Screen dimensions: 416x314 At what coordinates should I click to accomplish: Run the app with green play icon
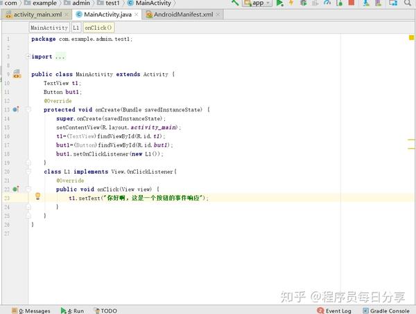(x=279, y=3)
